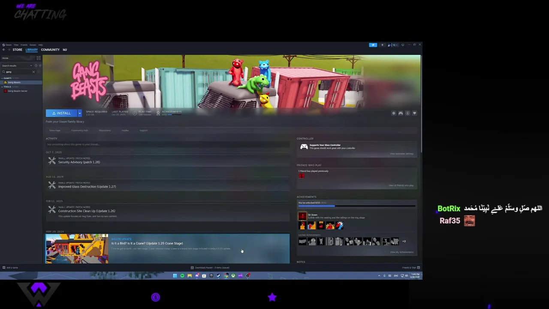Click View all friends who play
Image resolution: width=549 pixels, height=309 pixels.
(401, 185)
